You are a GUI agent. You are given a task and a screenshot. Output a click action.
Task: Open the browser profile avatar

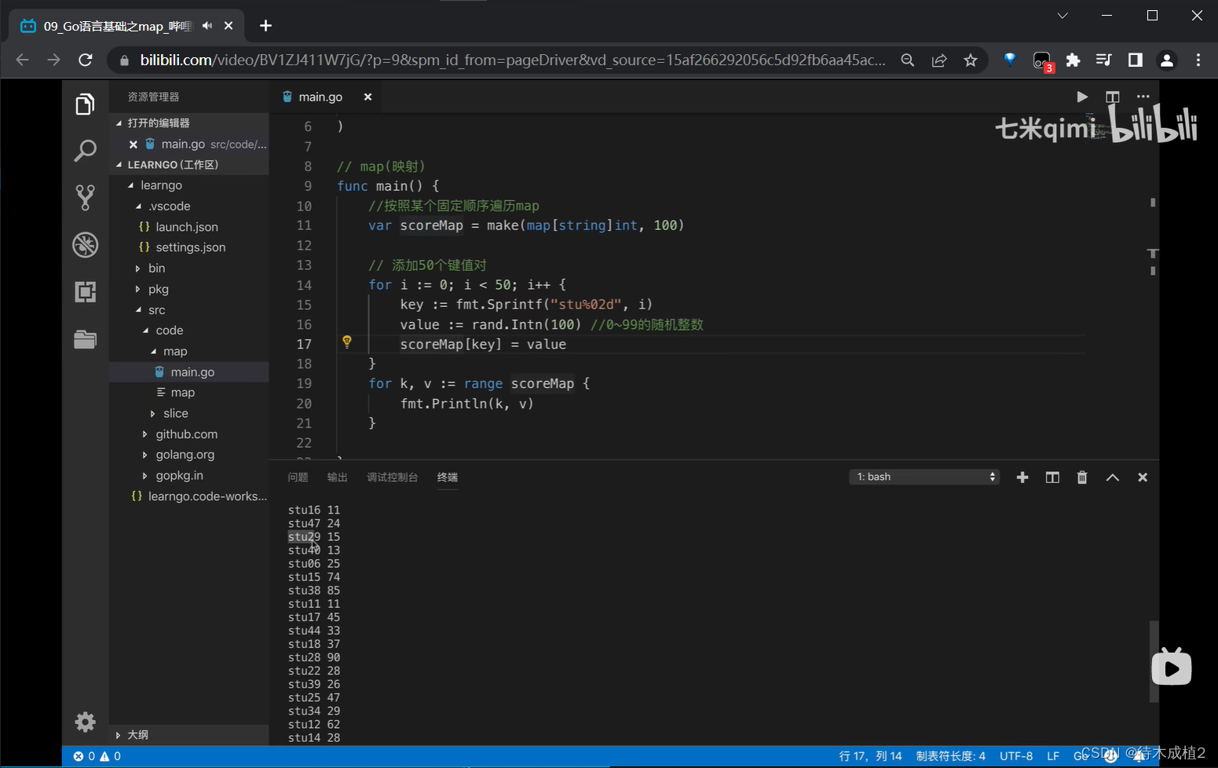tap(1167, 60)
